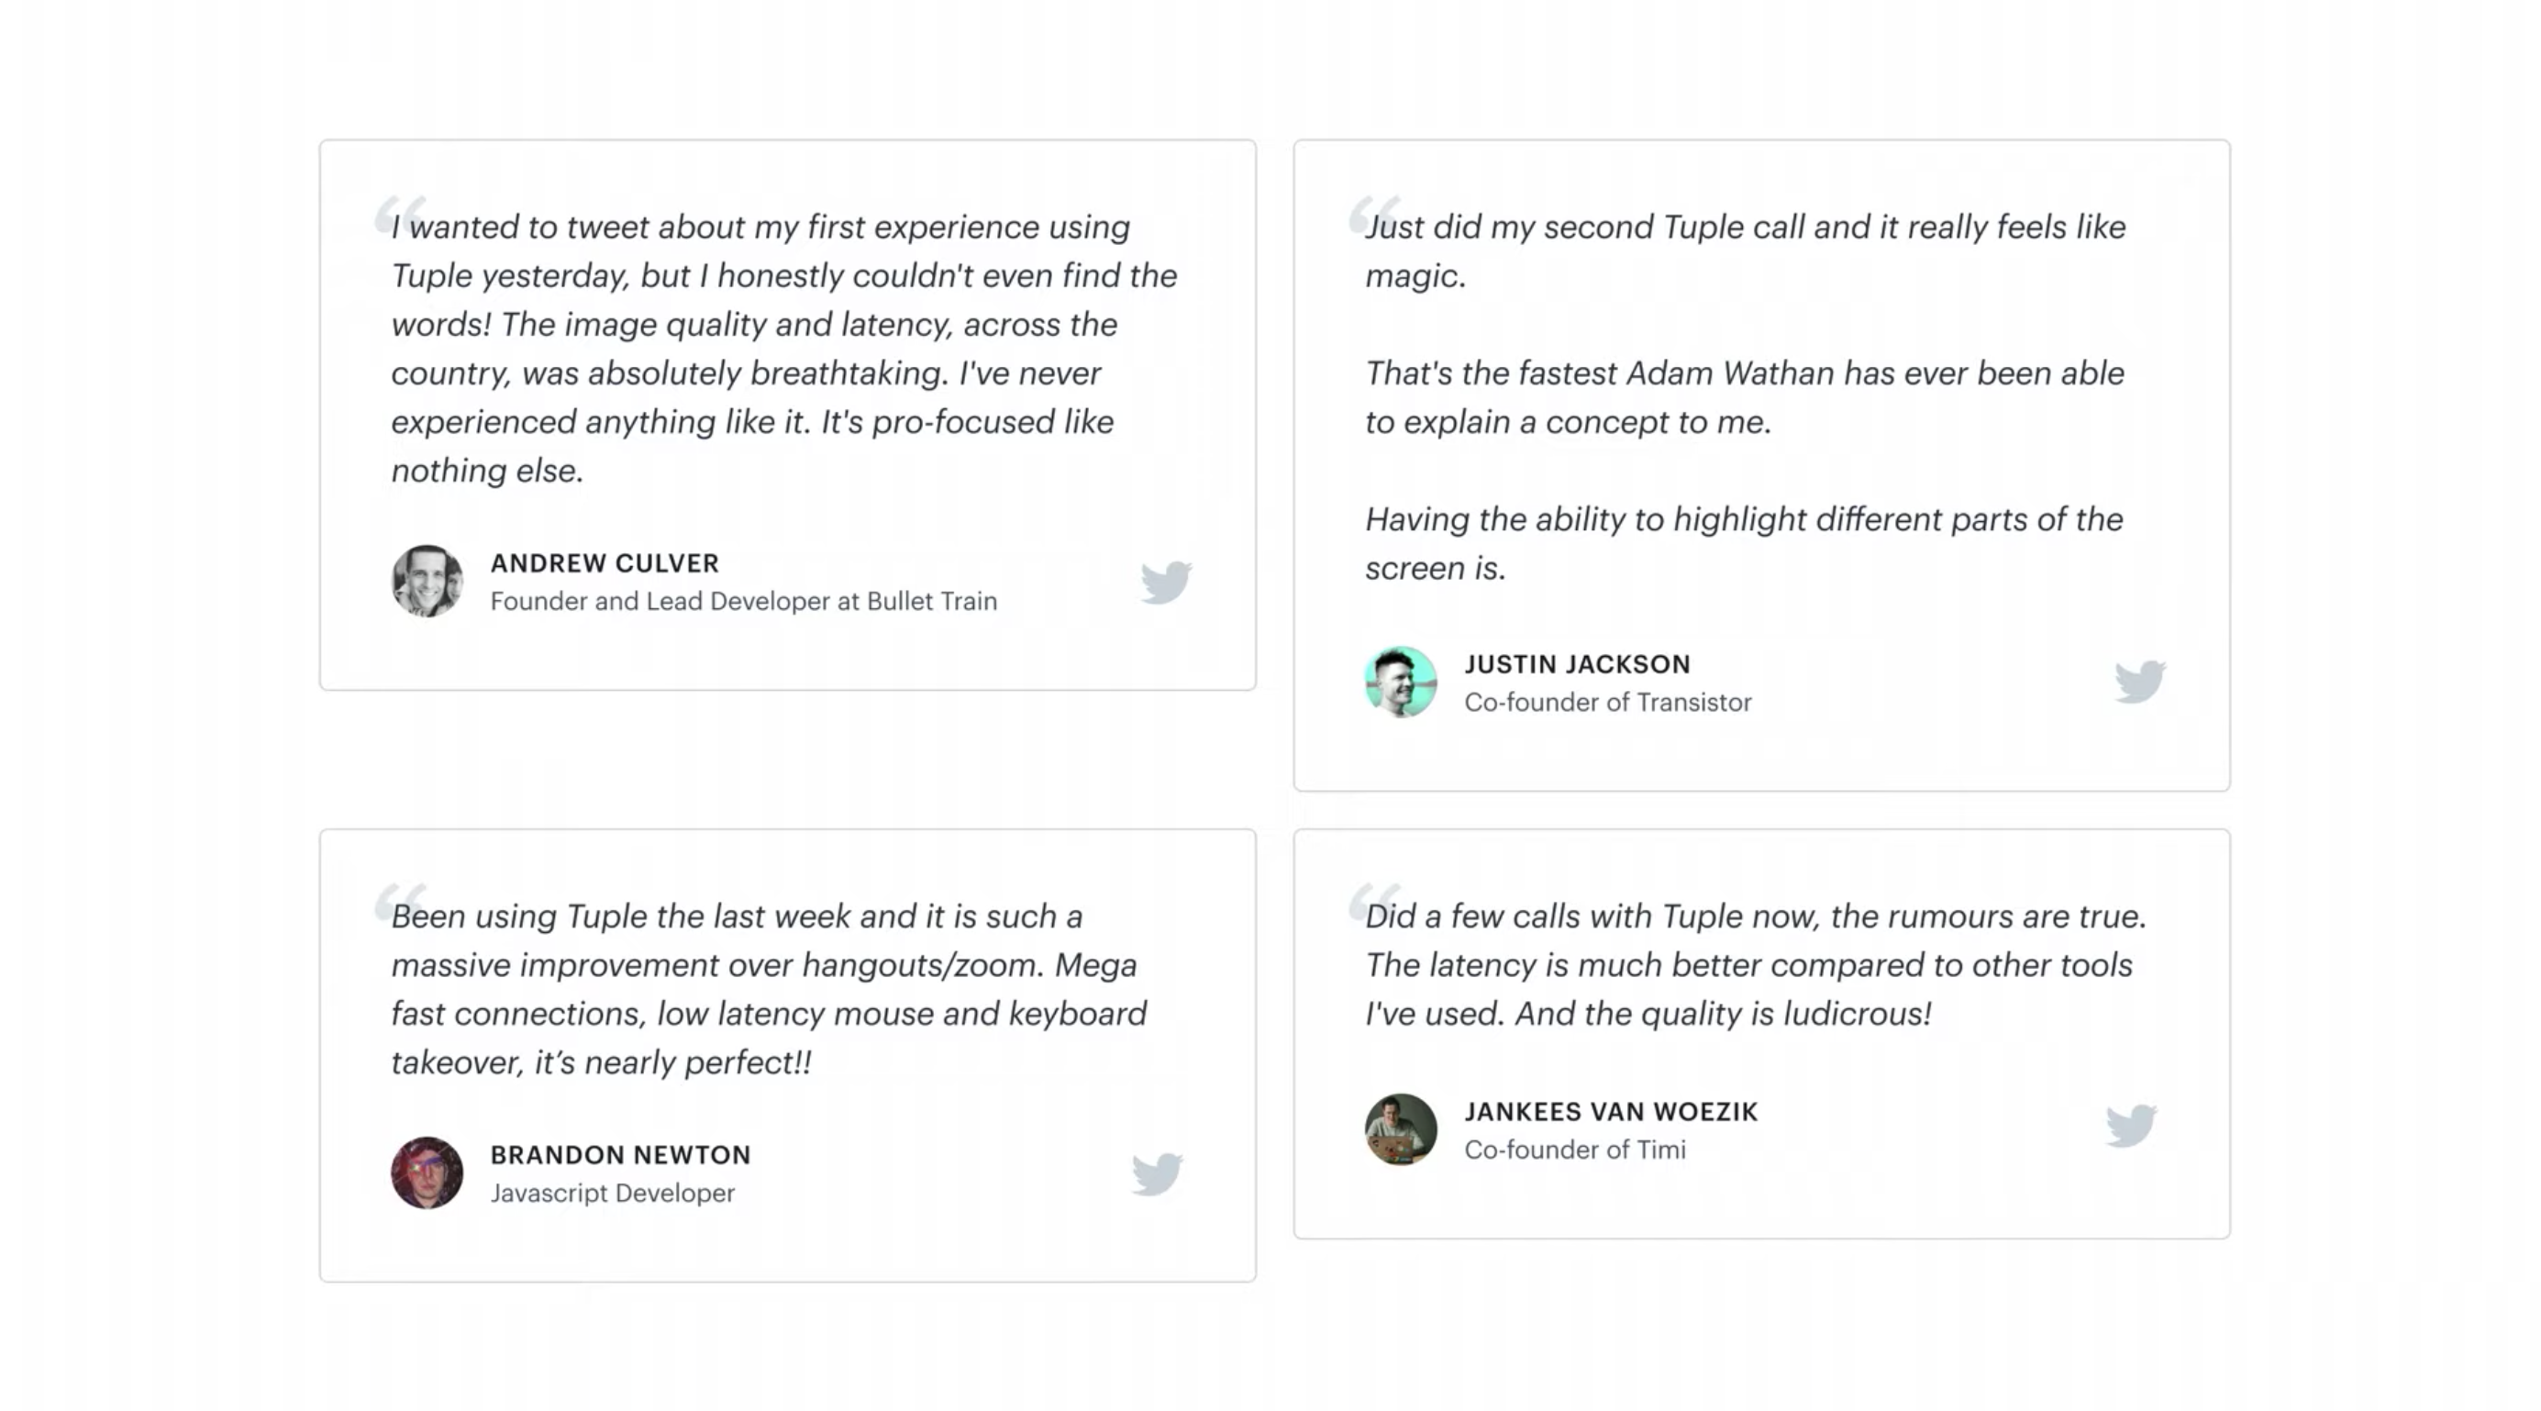Viewport: 2541px width, 1411px height.
Task: Click the name Andrew Culver
Action: [605, 563]
